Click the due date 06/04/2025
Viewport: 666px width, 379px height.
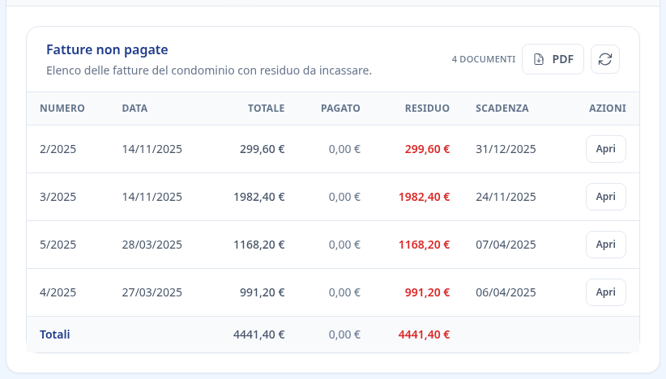tap(506, 292)
